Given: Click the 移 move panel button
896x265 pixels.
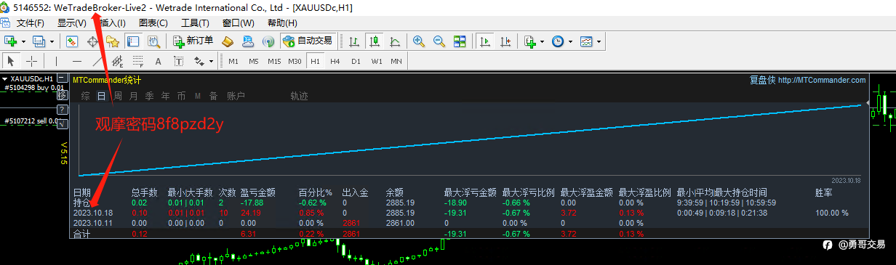Looking at the screenshot, I should (x=62, y=95).
